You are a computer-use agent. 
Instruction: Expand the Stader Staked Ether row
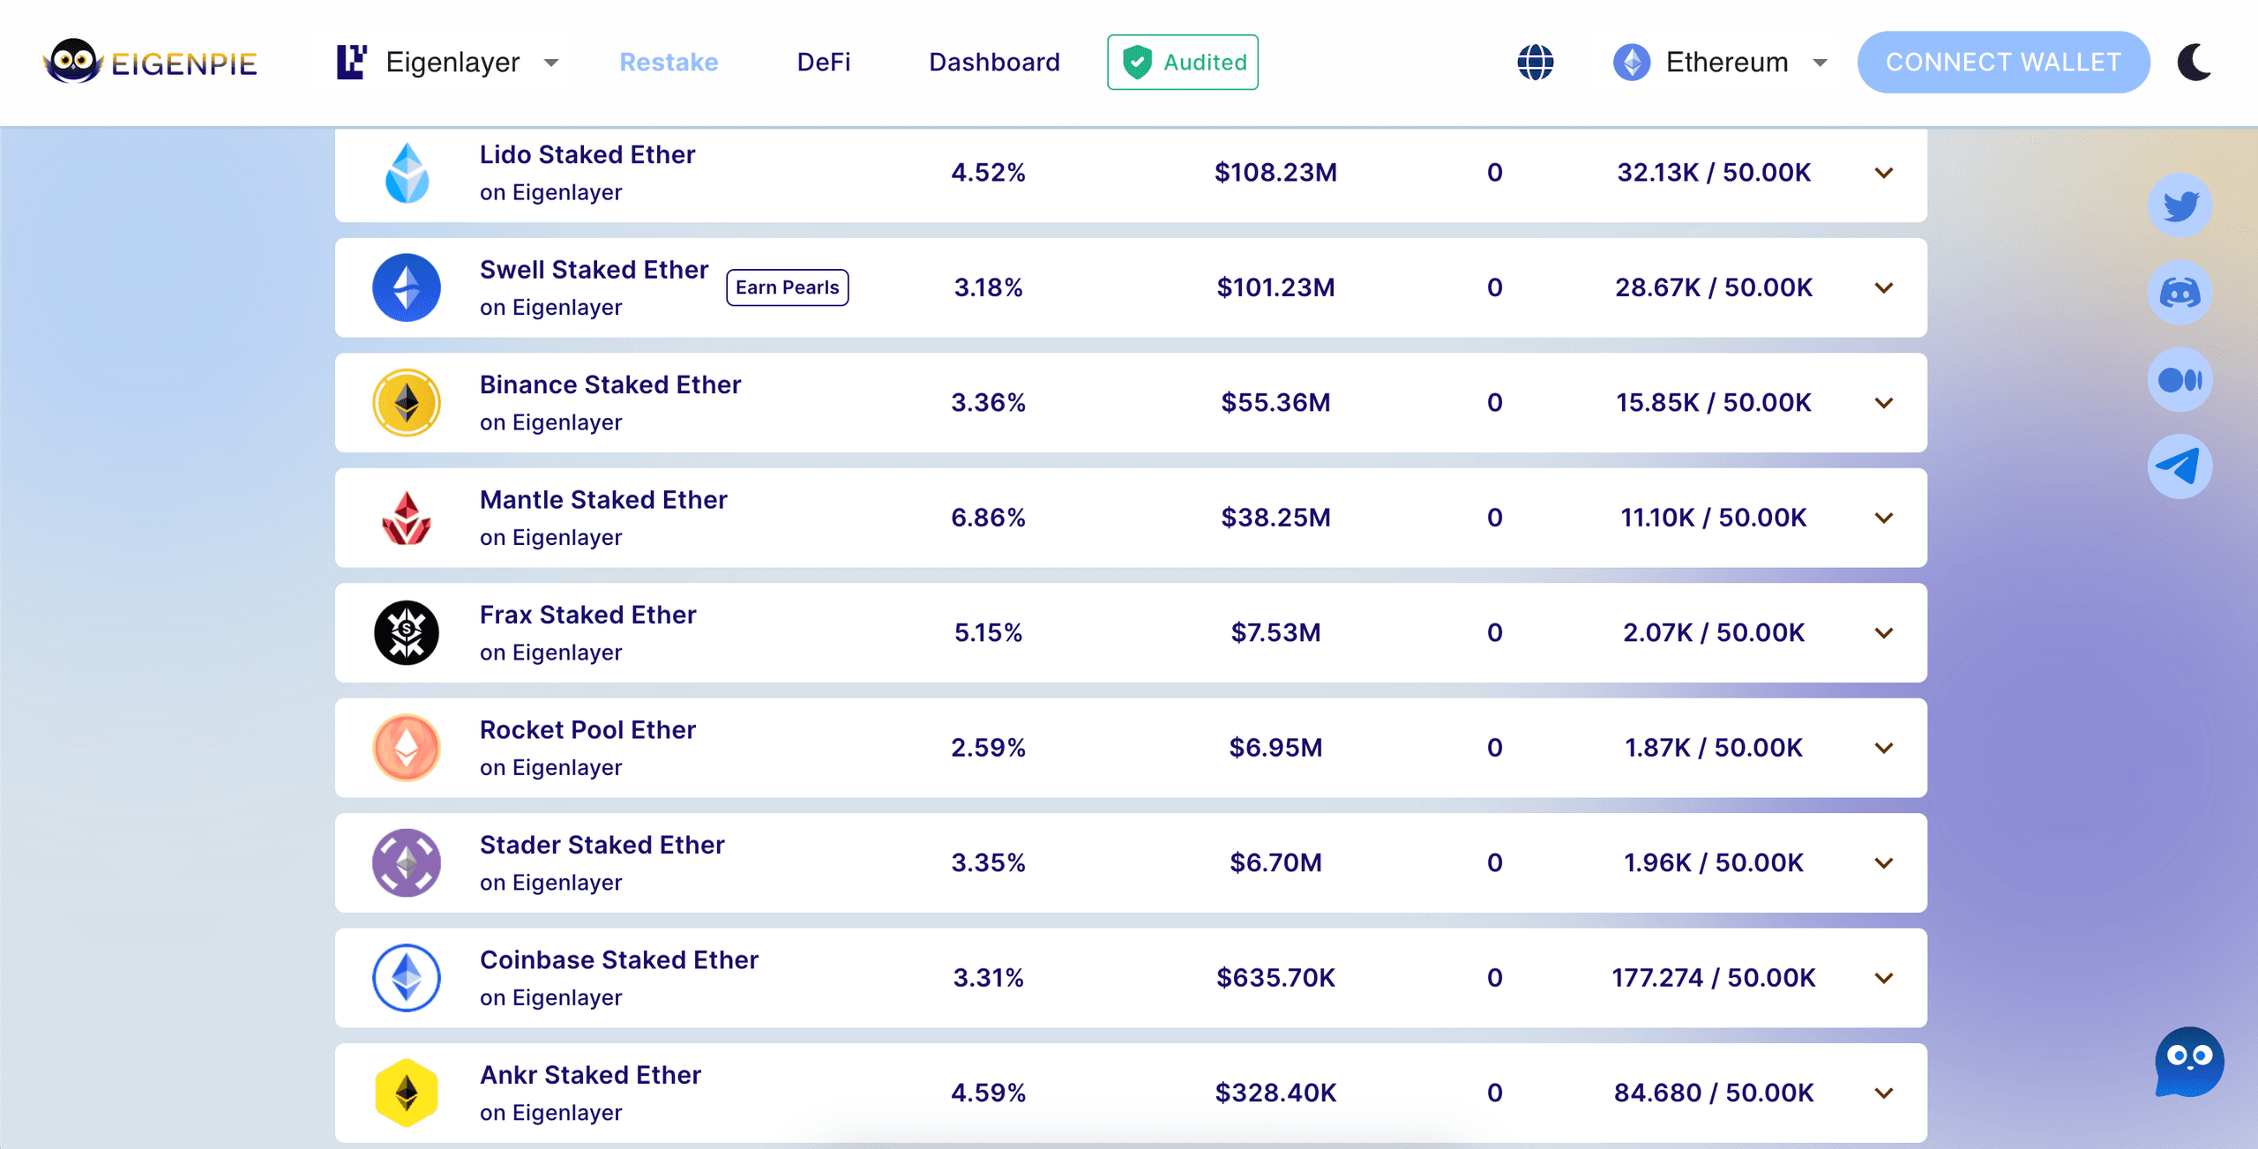pyautogui.click(x=1884, y=863)
